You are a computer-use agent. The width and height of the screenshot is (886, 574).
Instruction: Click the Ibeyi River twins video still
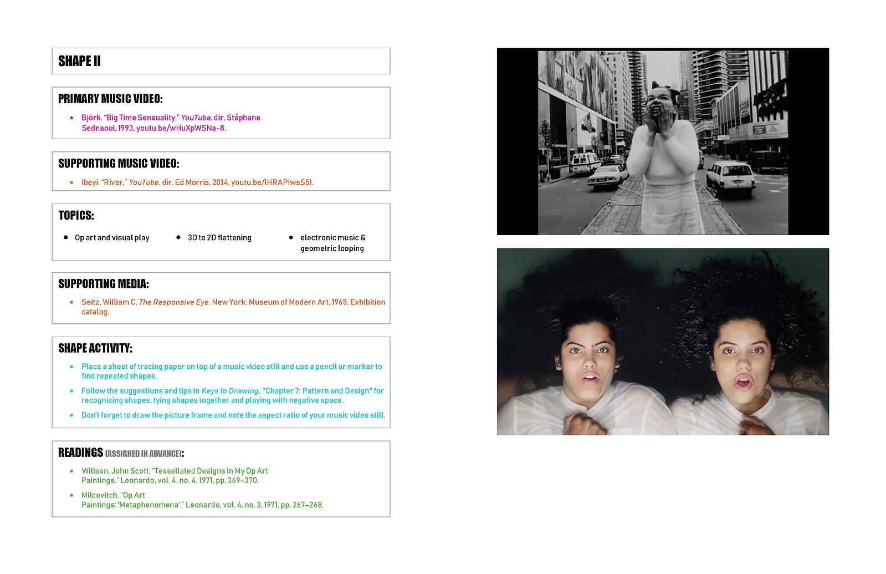663,342
